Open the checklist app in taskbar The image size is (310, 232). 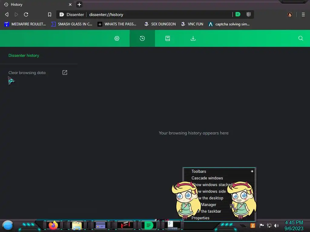[172, 225]
